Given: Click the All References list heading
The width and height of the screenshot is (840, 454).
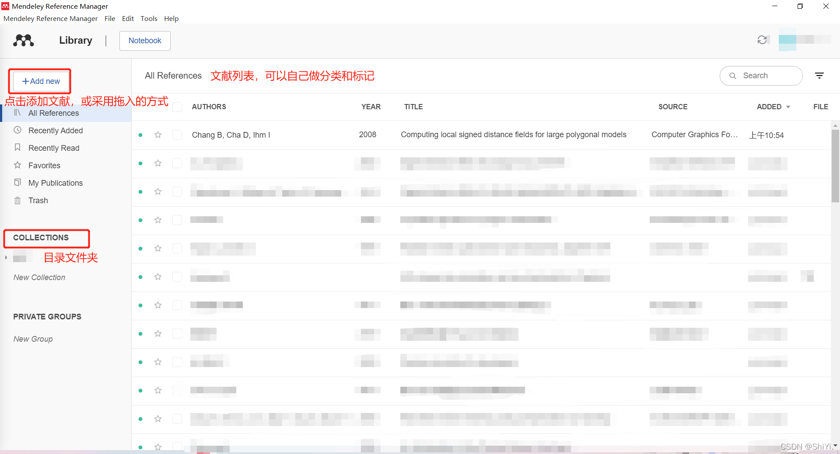Looking at the screenshot, I should click(x=173, y=76).
